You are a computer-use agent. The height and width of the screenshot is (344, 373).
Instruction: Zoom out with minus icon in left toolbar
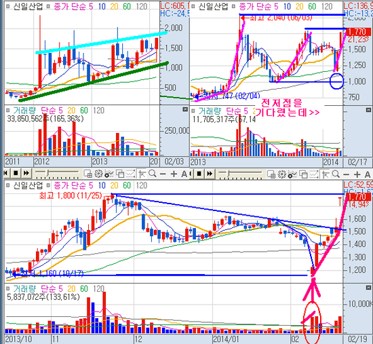(163, 174)
